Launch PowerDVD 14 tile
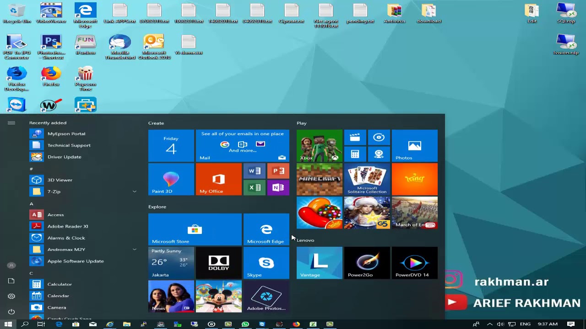Screen dimensions: 586x329 [x=414, y=263]
